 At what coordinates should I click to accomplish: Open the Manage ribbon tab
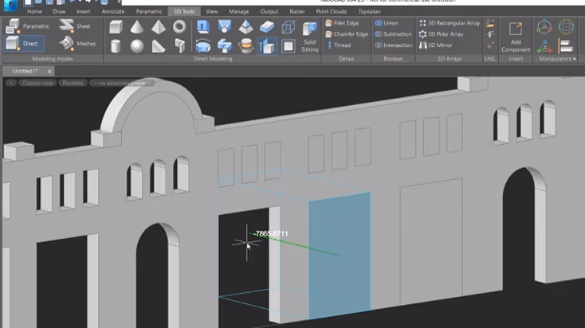[239, 12]
